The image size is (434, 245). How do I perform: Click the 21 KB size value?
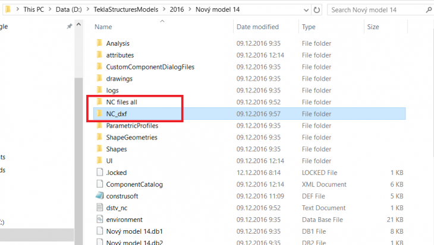[395, 219]
